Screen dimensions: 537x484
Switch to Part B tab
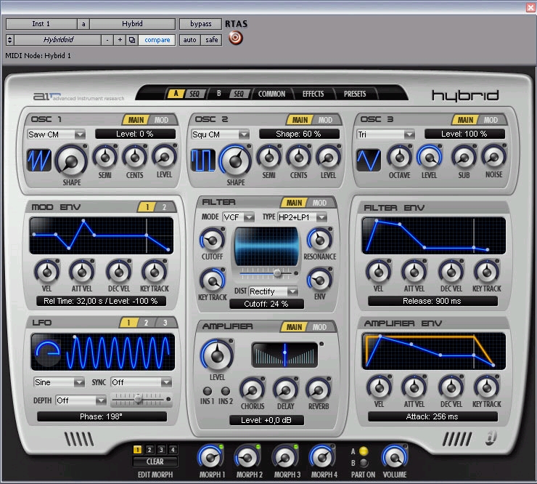pyautogui.click(x=218, y=93)
